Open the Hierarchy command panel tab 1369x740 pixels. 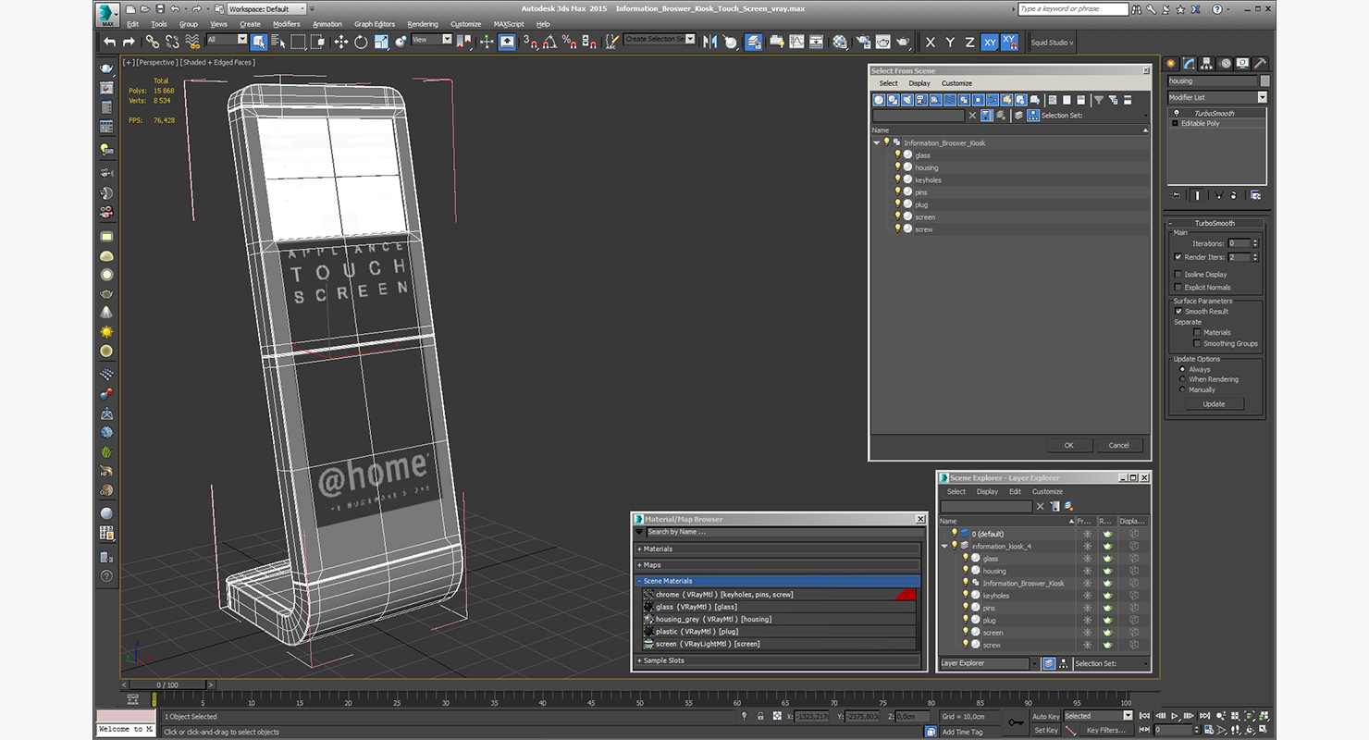1208,63
